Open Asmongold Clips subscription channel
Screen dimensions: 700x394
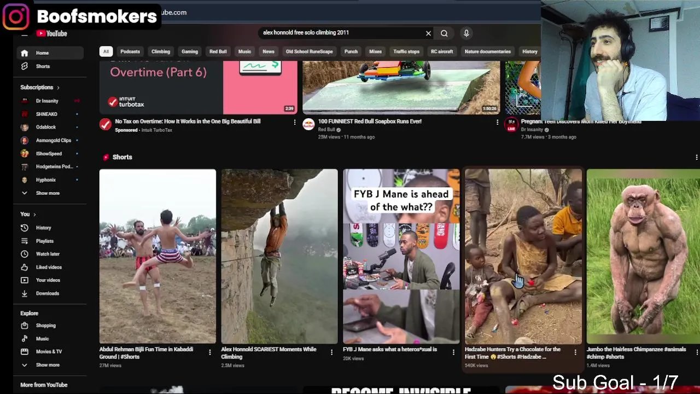click(x=50, y=140)
